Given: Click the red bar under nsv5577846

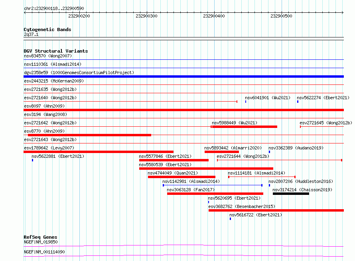Looking at the screenshot, I should click(x=174, y=160).
